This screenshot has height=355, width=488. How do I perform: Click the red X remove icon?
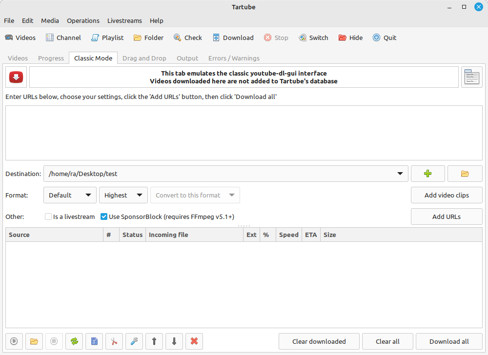[x=194, y=341]
